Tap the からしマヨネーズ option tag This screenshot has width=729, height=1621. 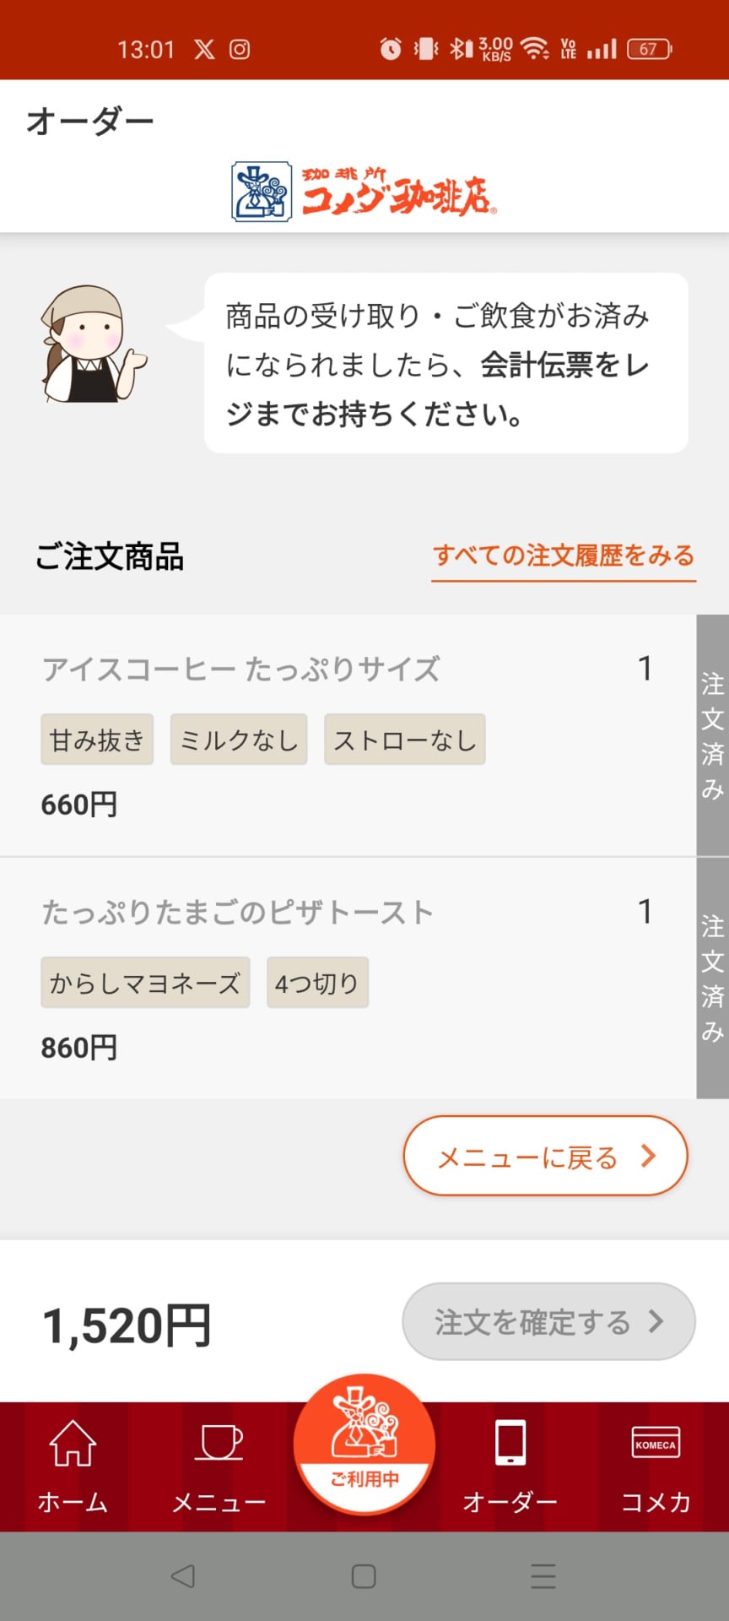click(x=145, y=983)
